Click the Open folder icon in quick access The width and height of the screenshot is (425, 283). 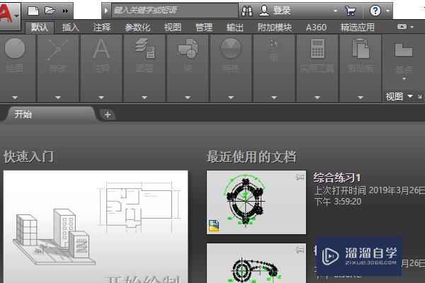(x=50, y=11)
